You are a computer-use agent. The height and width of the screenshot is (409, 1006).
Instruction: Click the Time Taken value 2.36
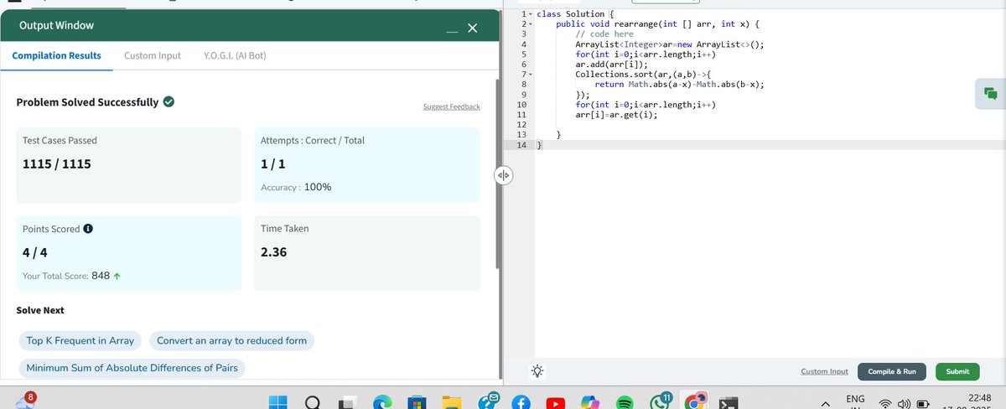(274, 251)
